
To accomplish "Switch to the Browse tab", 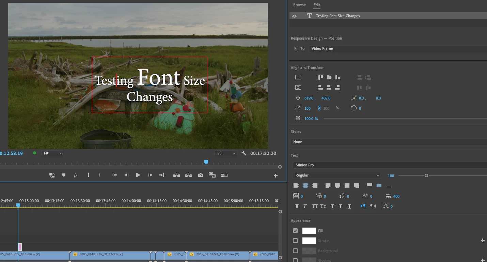I will (299, 5).
